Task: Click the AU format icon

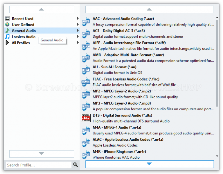Action: click(x=86, y=70)
